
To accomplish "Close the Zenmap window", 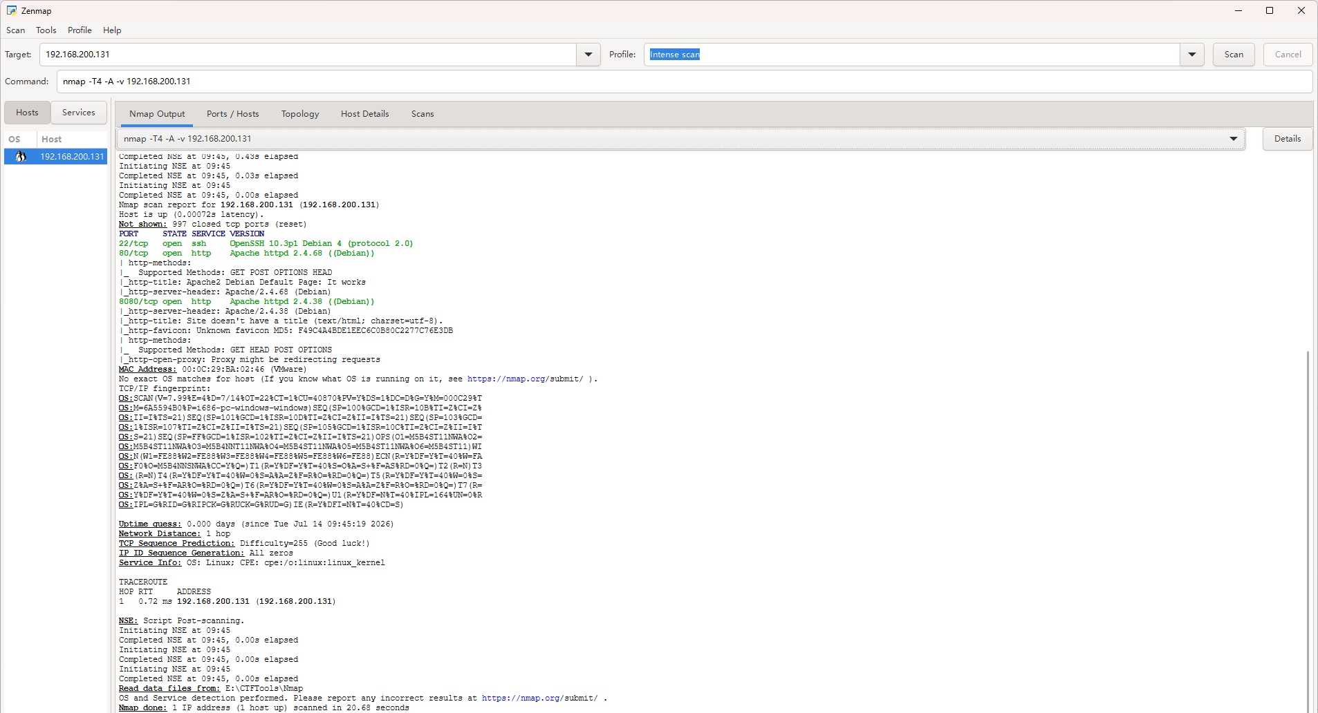I will (1301, 10).
